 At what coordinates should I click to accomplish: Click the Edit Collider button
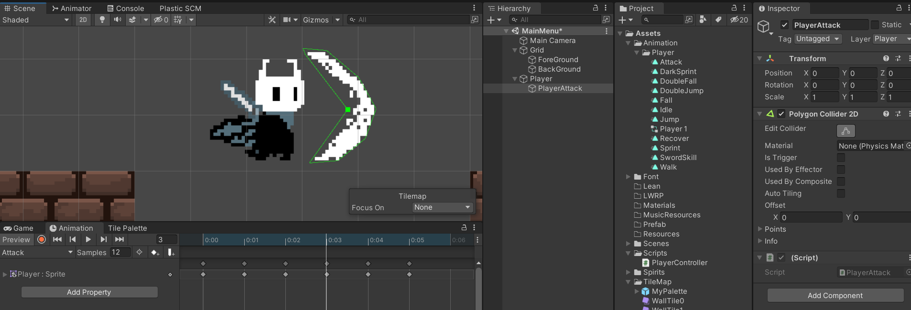tap(846, 131)
